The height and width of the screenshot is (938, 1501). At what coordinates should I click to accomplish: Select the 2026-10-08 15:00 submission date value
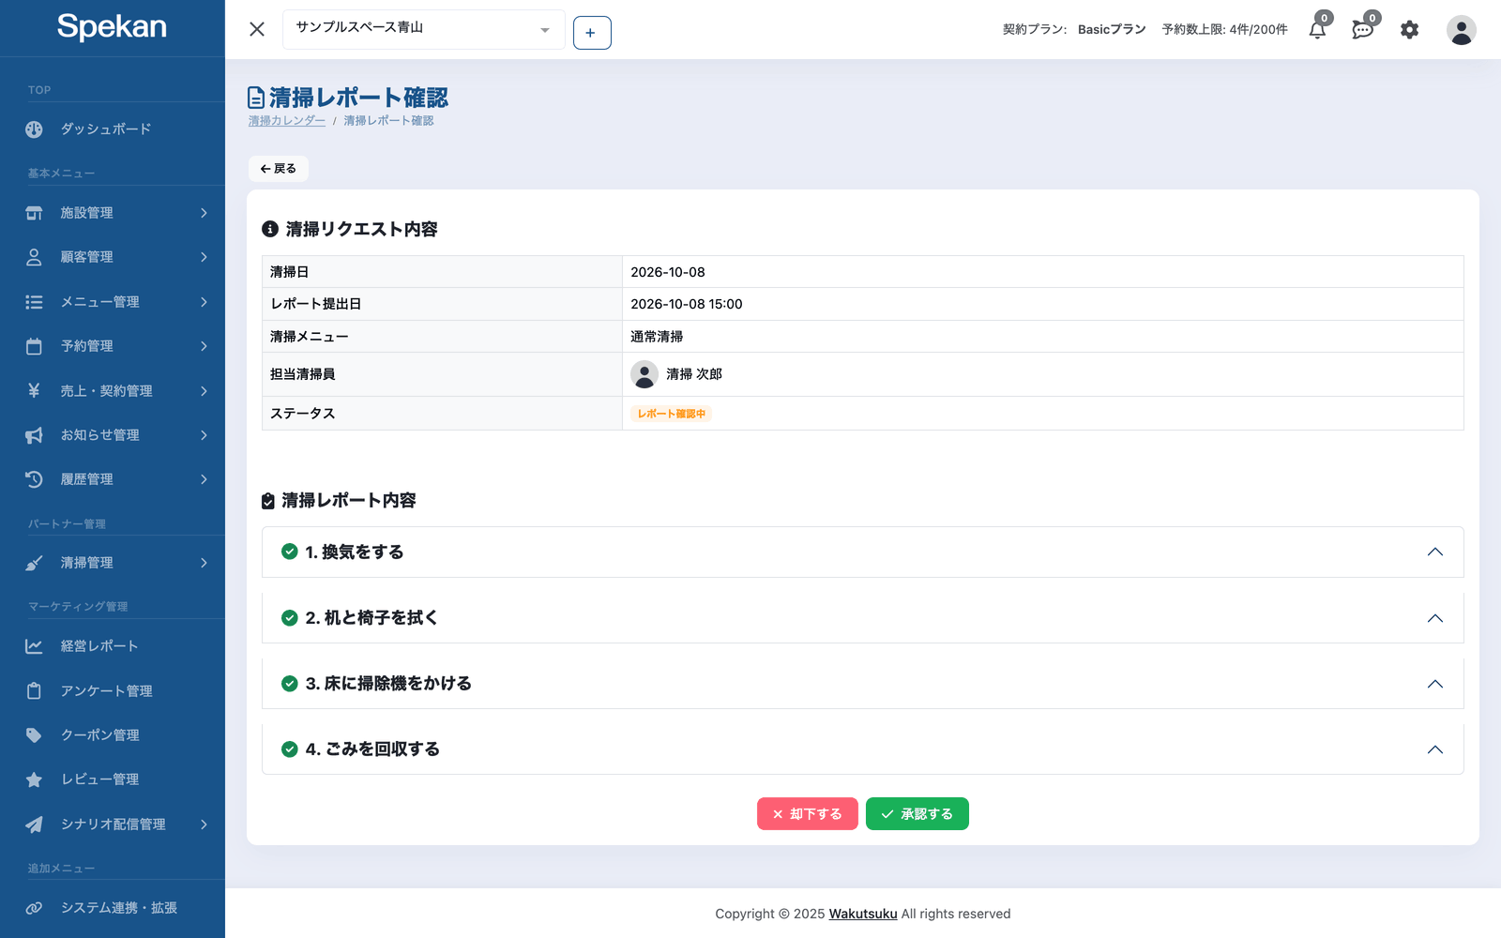tap(687, 304)
